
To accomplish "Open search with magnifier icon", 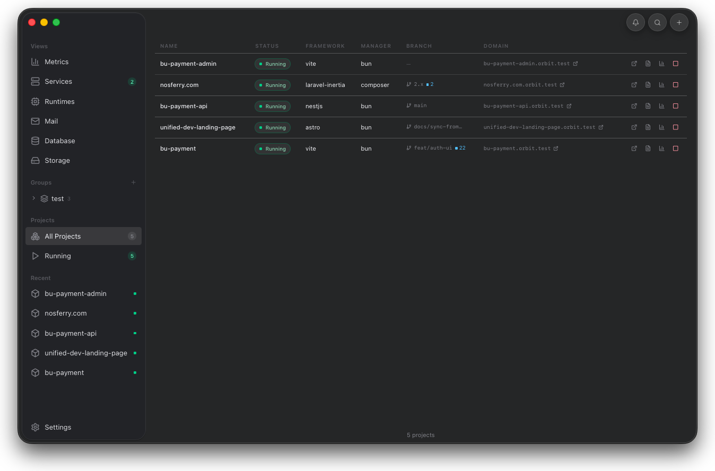I will (657, 22).
